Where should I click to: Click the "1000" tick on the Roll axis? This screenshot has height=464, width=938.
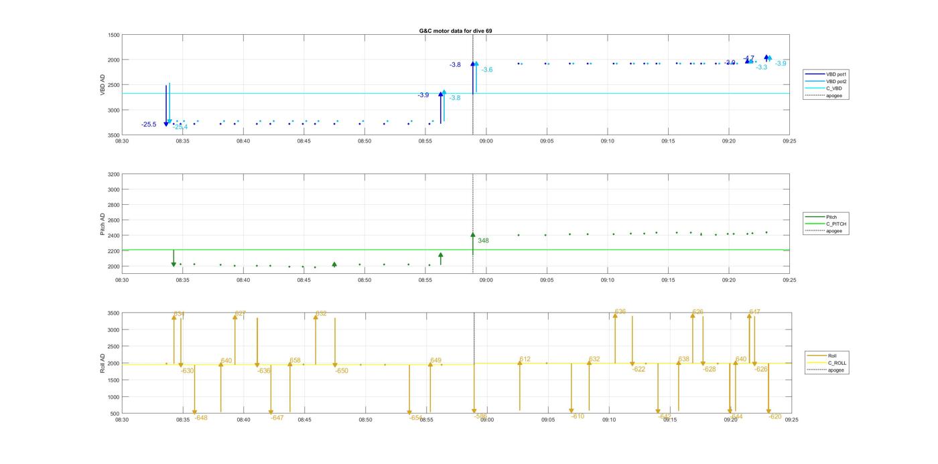pyautogui.click(x=113, y=396)
